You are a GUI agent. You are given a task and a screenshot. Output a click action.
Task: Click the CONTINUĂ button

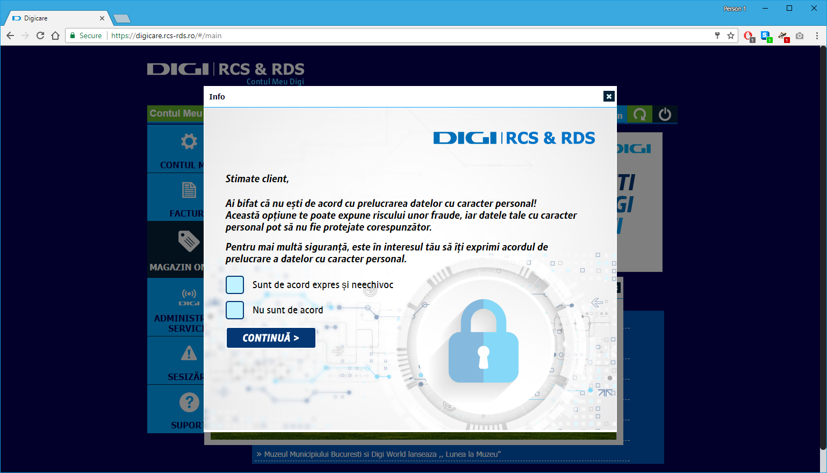coord(271,338)
